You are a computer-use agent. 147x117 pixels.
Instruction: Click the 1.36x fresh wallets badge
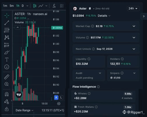(x=128, y=107)
